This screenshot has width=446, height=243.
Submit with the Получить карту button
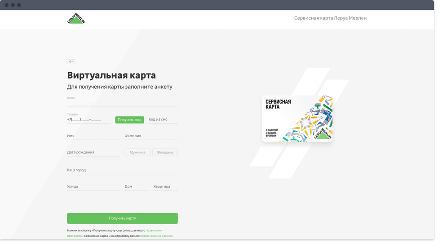click(122, 218)
